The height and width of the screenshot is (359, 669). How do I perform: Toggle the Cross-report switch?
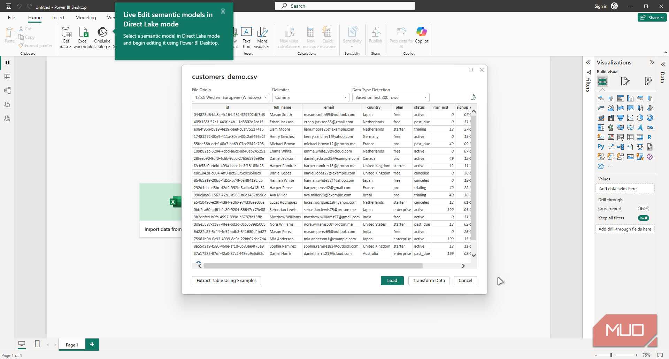tap(643, 209)
